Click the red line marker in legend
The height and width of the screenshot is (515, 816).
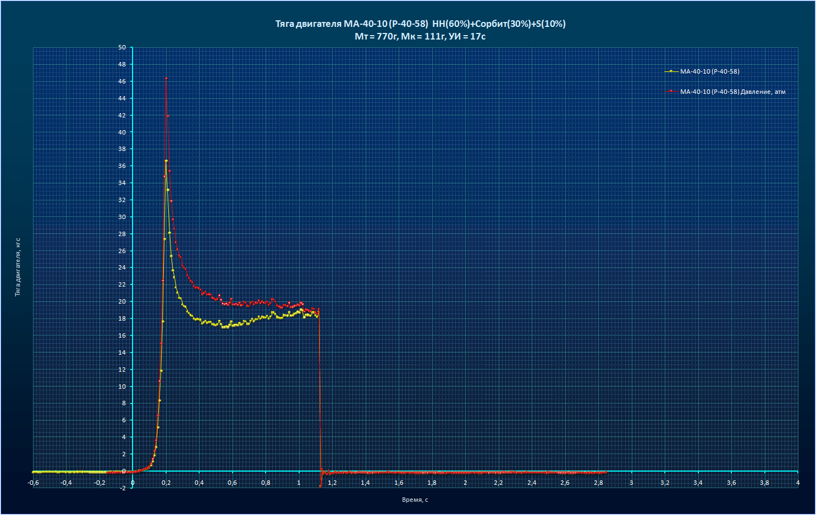coord(671,92)
